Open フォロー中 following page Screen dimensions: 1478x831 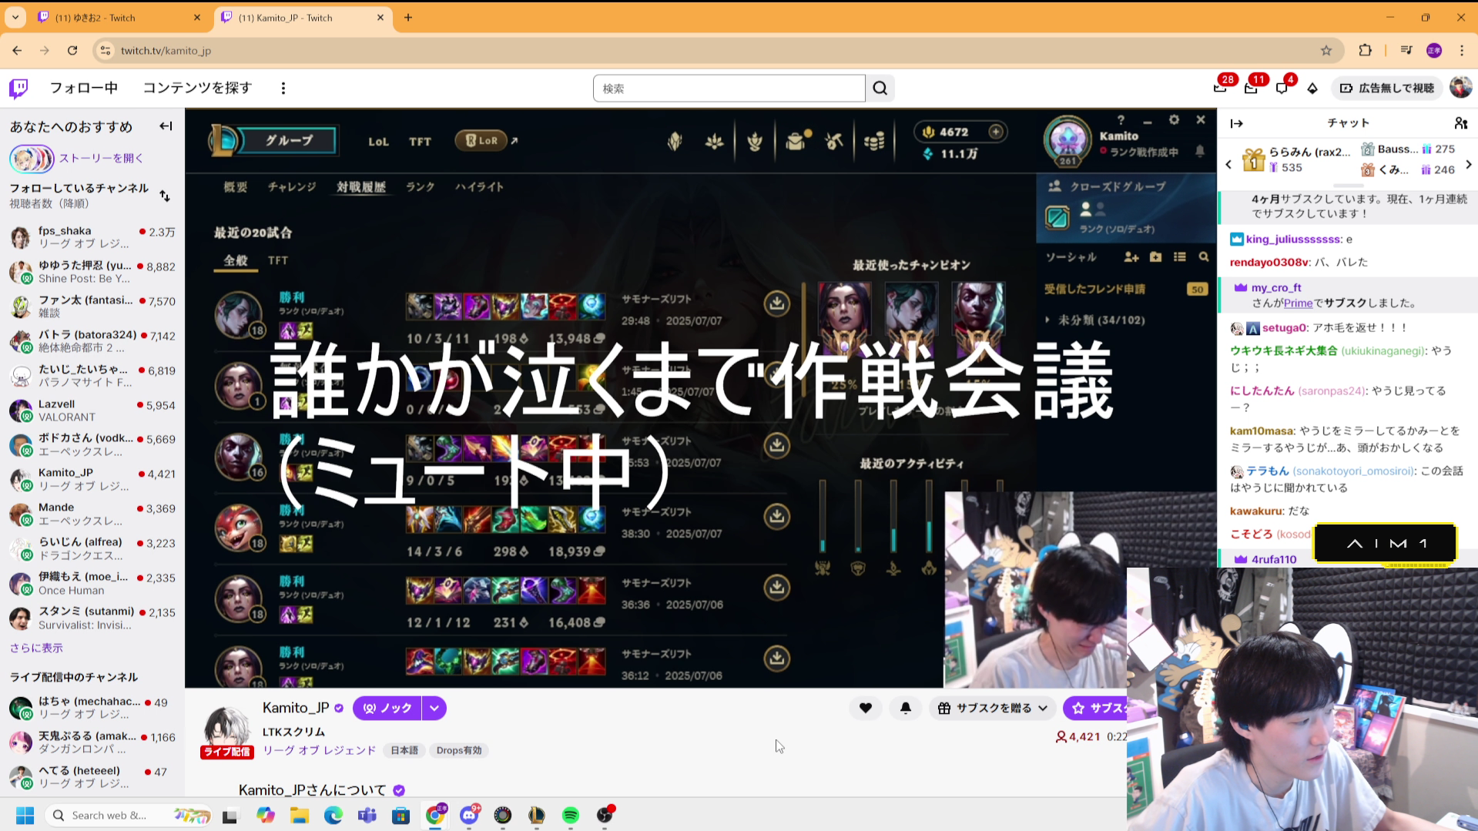[x=84, y=89]
